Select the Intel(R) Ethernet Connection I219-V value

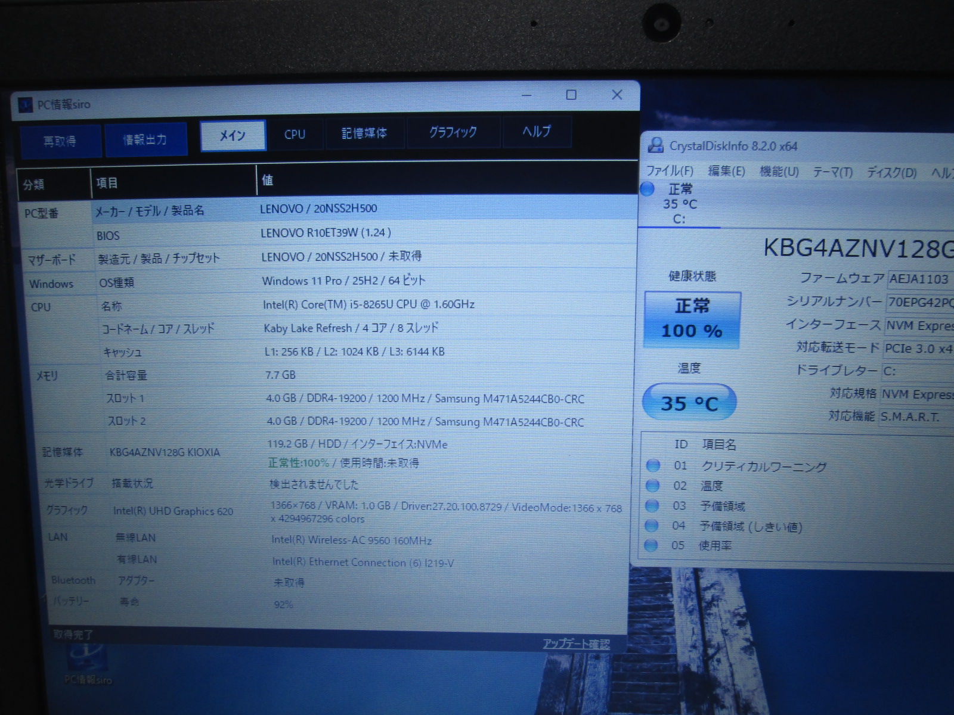coord(363,562)
